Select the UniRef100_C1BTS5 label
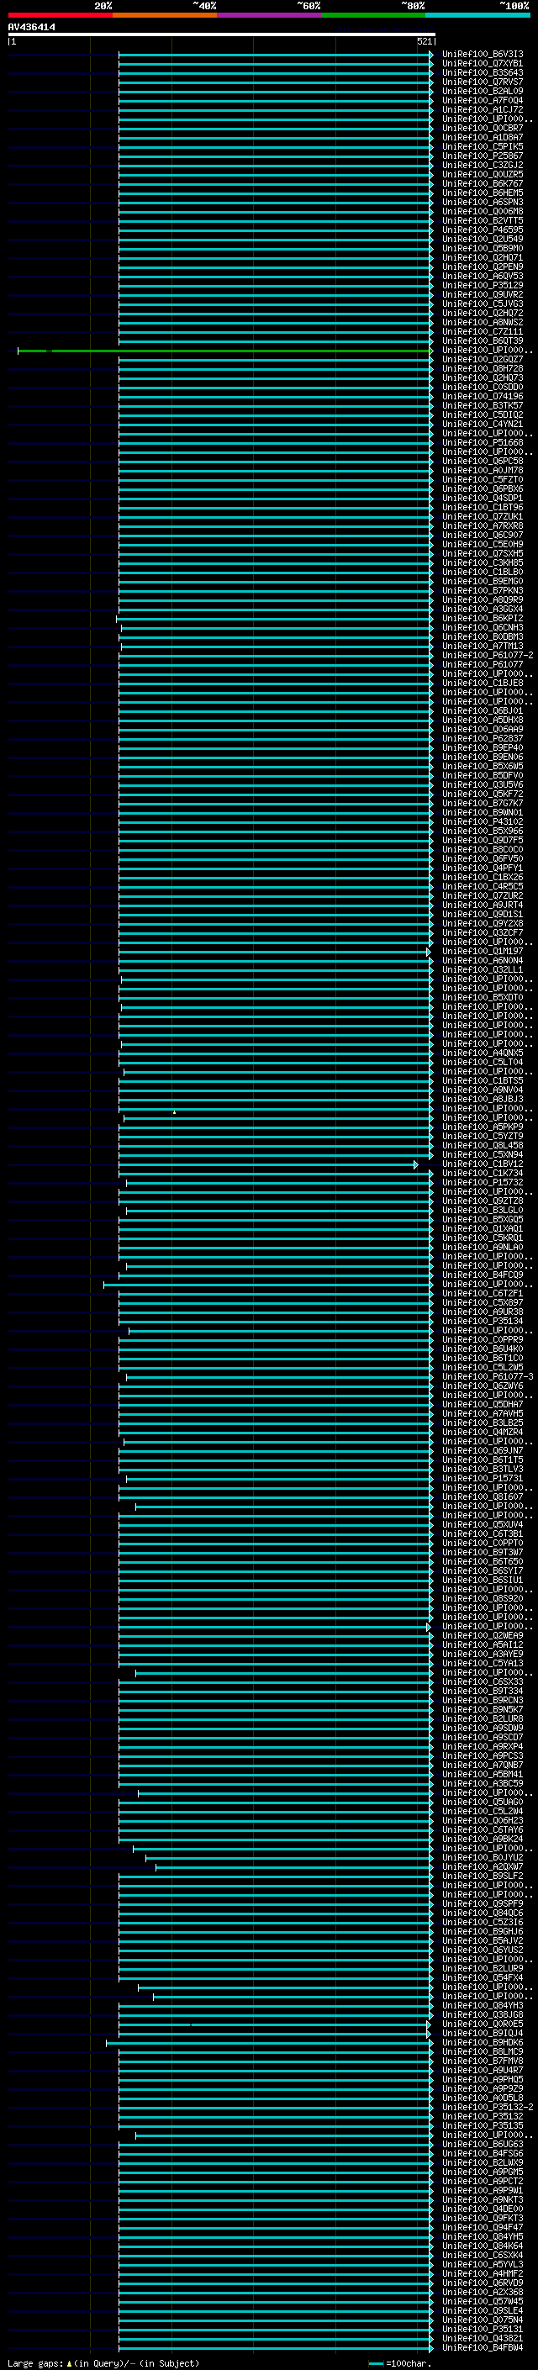The image size is (538, 2370). tap(483, 1081)
